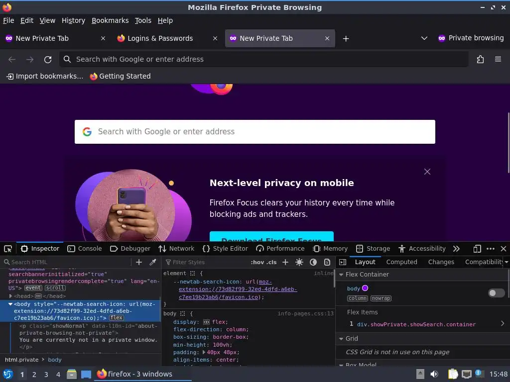The width and height of the screenshot is (510, 382).
Task: Collapse the body element node
Action: pyautogui.click(x=10, y=304)
